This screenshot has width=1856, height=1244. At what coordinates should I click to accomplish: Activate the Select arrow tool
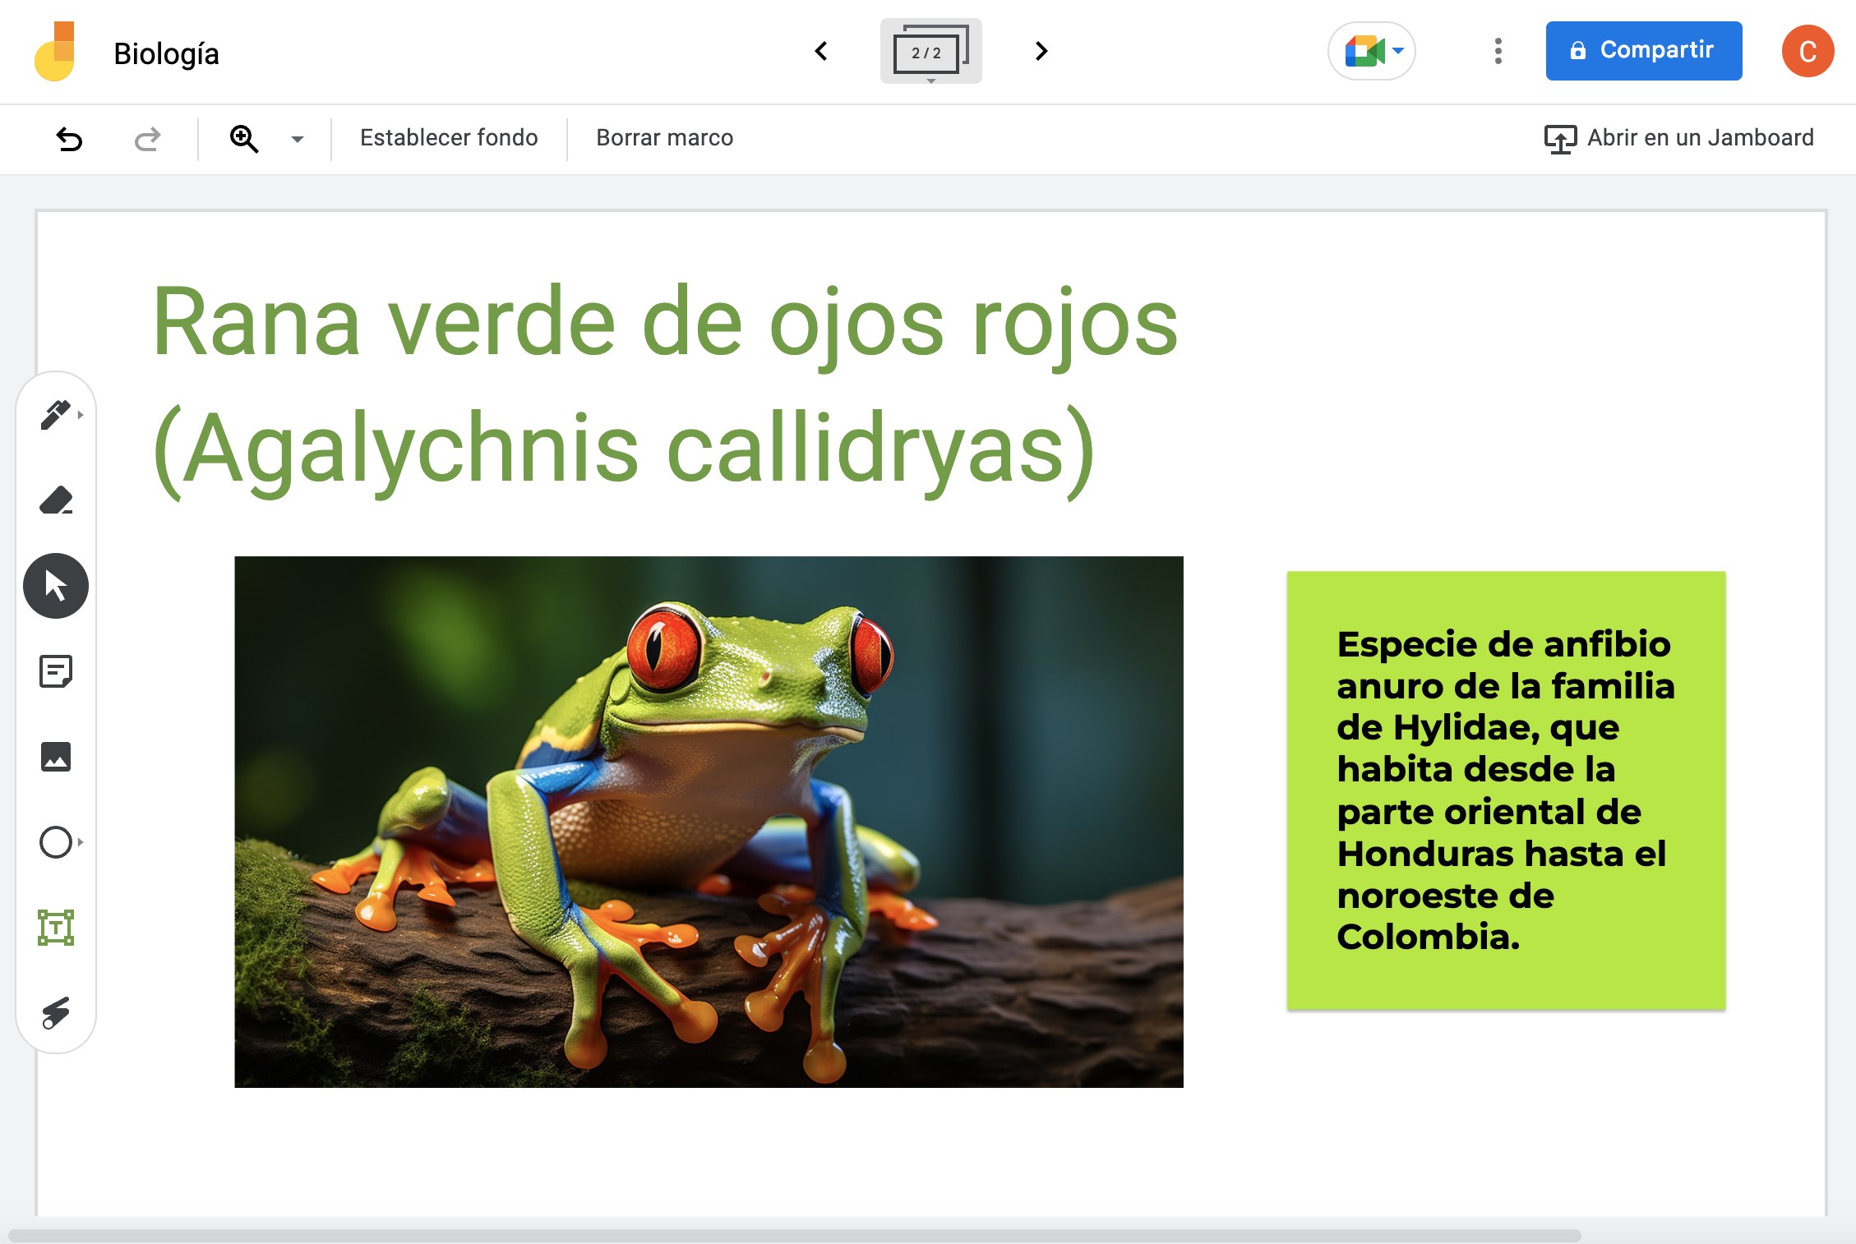tap(56, 586)
